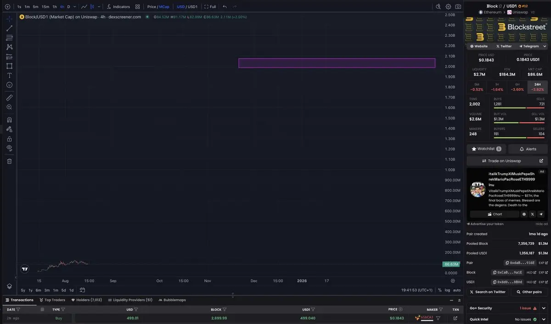This screenshot has width=551, height=324.
Task: Select the rectangle shapes tool
Action: point(9,66)
